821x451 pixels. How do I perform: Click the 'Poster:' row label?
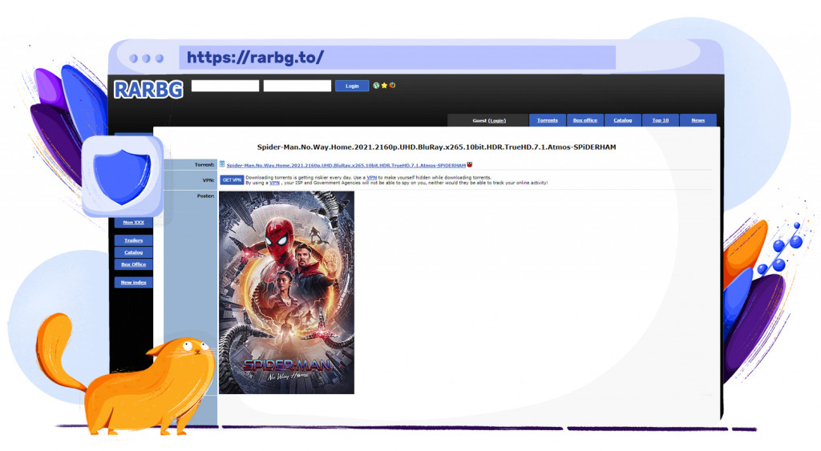click(206, 195)
